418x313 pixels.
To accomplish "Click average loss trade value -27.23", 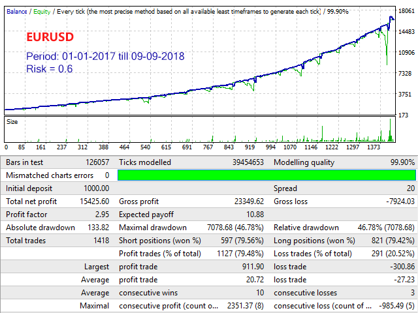I will click(x=404, y=280).
